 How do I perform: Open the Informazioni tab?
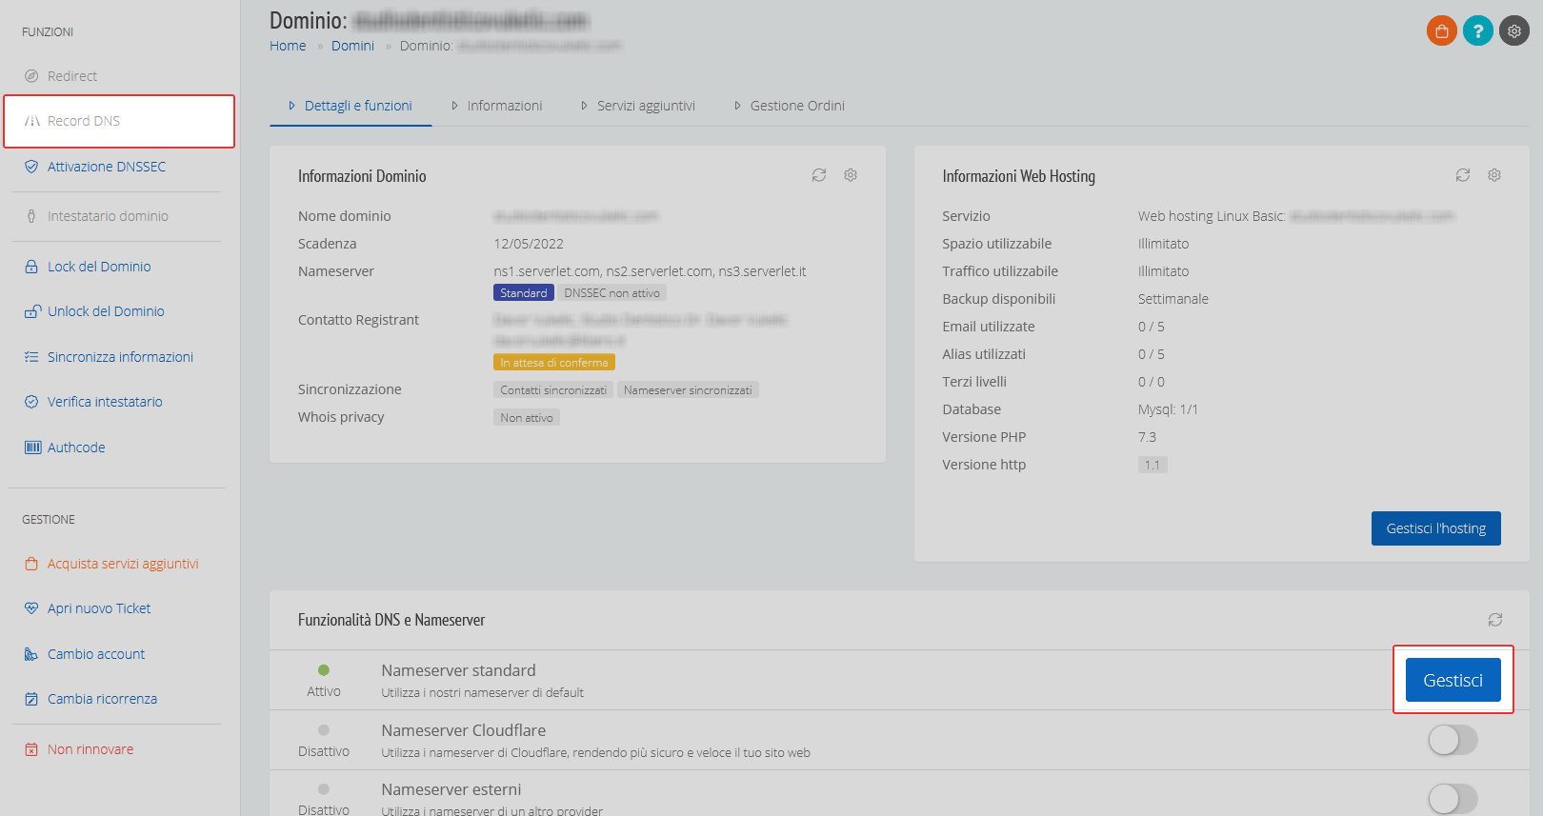[496, 106]
